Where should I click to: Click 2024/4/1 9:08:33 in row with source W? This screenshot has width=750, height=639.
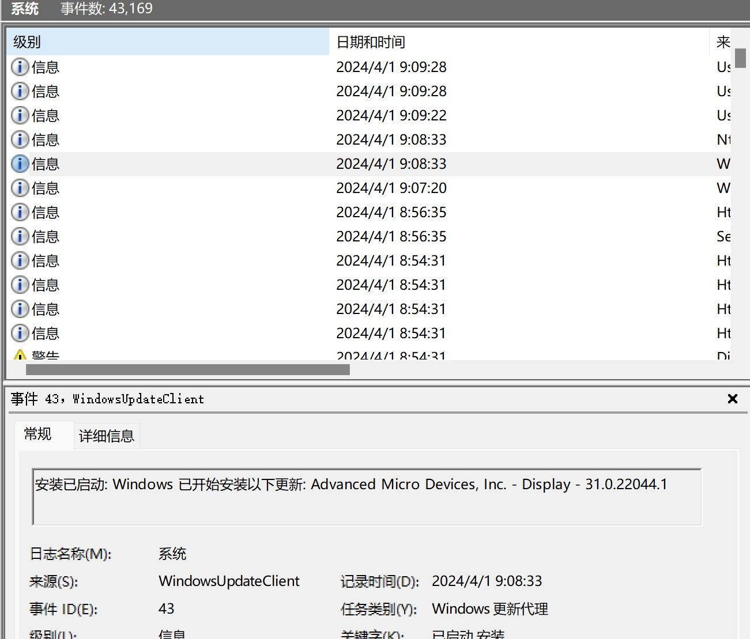click(391, 164)
